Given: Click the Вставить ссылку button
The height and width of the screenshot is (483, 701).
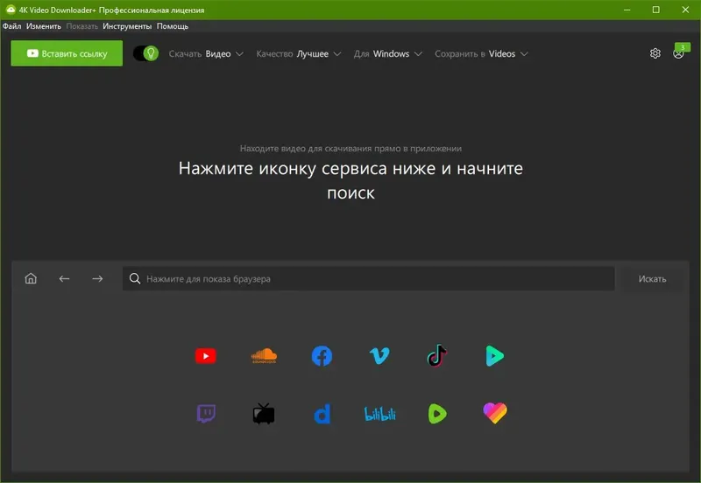Looking at the screenshot, I should pos(67,53).
